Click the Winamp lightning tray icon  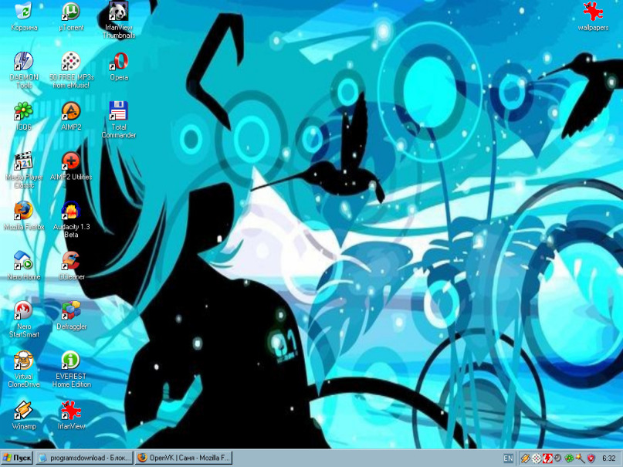pyautogui.click(x=525, y=459)
